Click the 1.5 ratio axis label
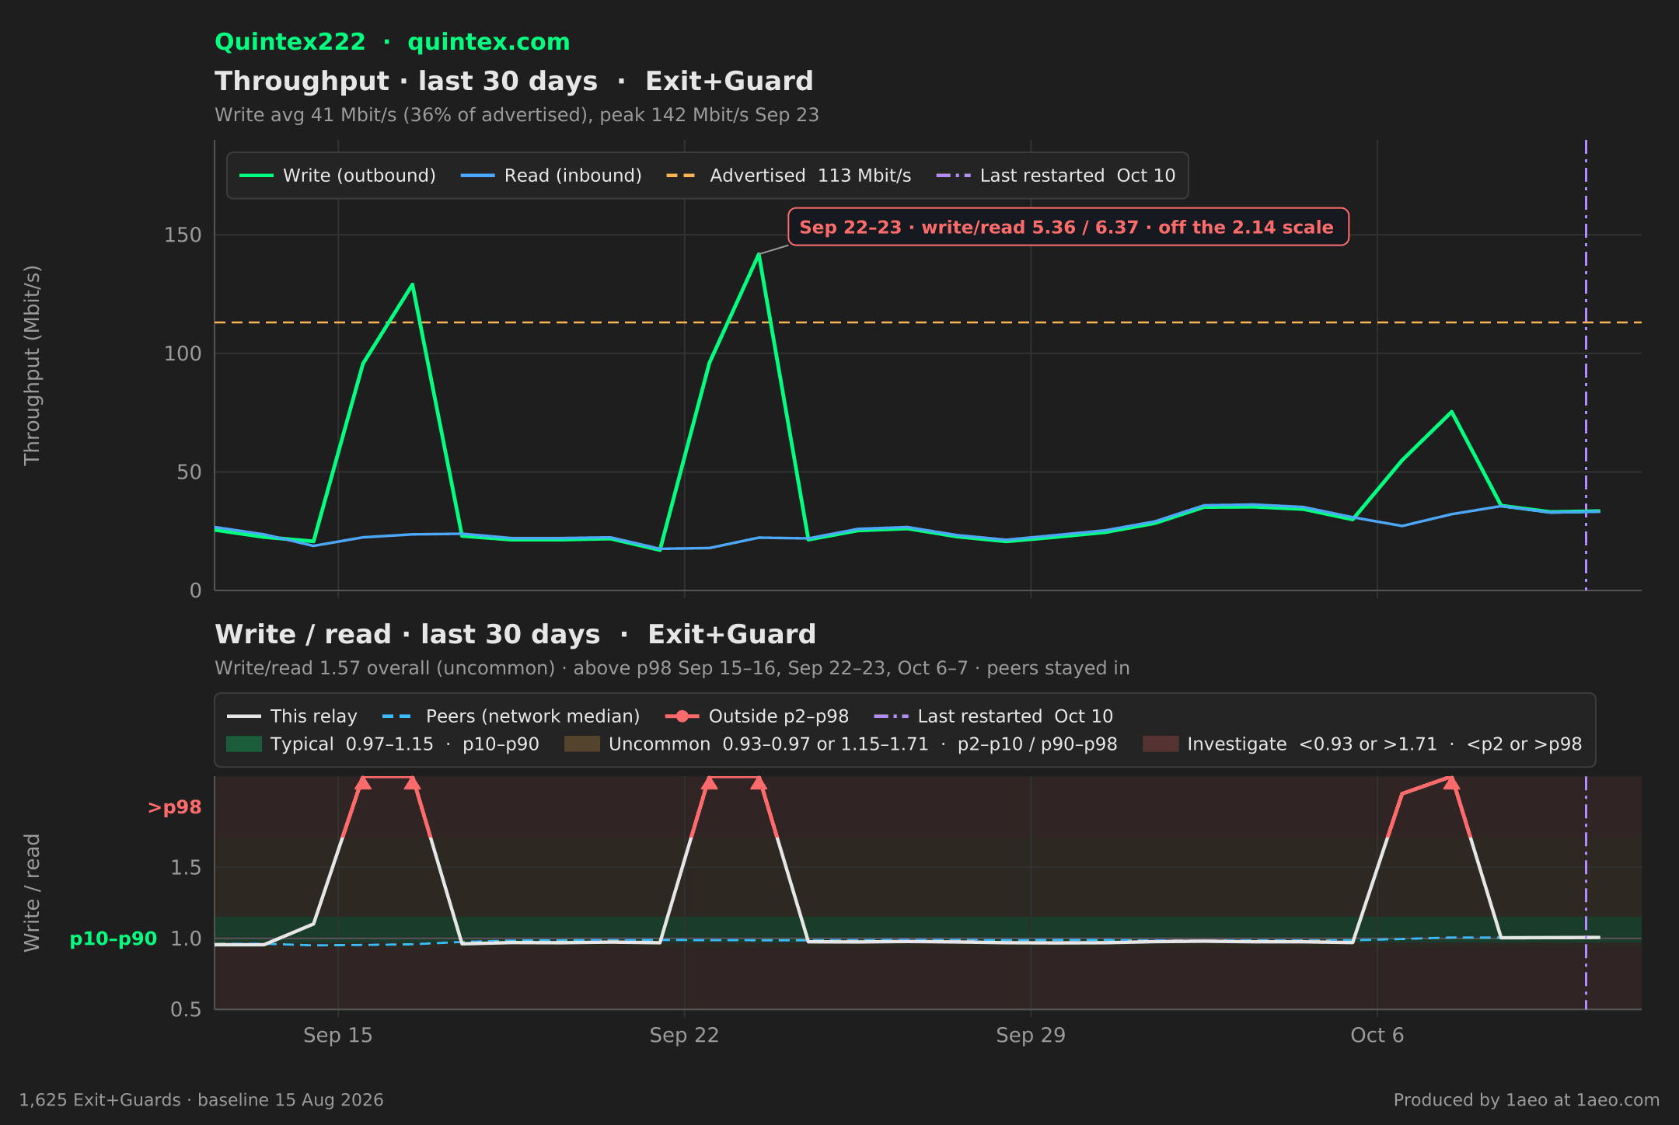 186,867
